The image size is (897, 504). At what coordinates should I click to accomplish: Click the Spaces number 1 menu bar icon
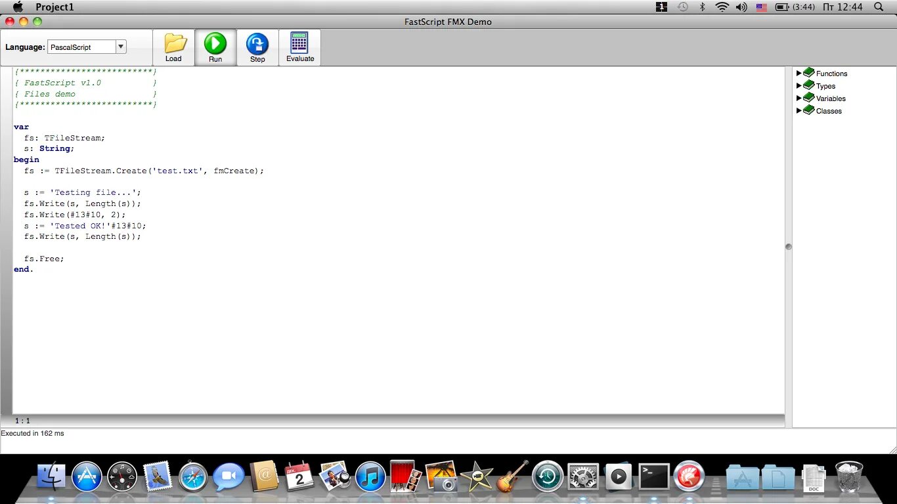coord(662,7)
